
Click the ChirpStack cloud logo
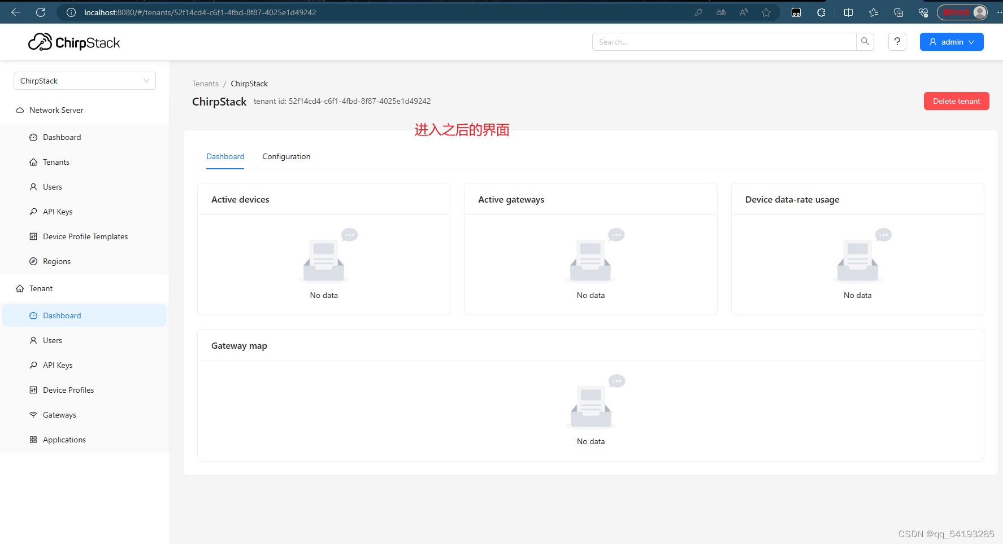coord(41,42)
